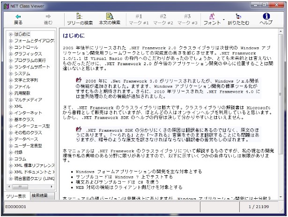Open the フォント font settings icon
This screenshot has width=288, height=217.
click(x=212, y=16)
